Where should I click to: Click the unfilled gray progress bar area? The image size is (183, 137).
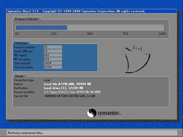tap(115, 28)
